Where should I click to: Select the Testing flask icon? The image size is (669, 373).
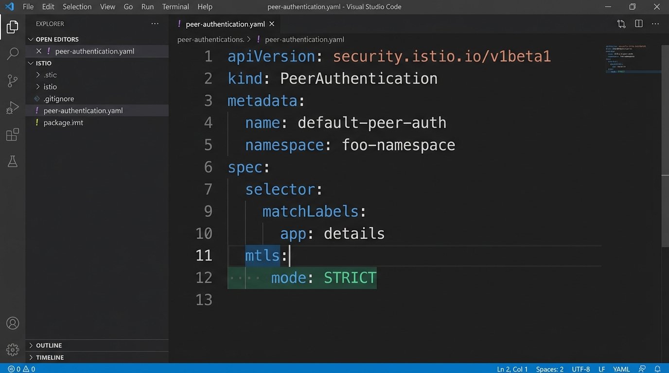[x=13, y=161]
